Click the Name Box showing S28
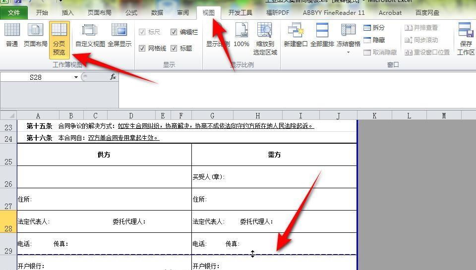The width and height of the screenshot is (476, 270). coord(36,77)
